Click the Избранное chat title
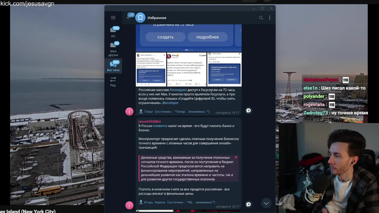Image resolution: width=379 pixels, height=213 pixels. click(x=157, y=18)
